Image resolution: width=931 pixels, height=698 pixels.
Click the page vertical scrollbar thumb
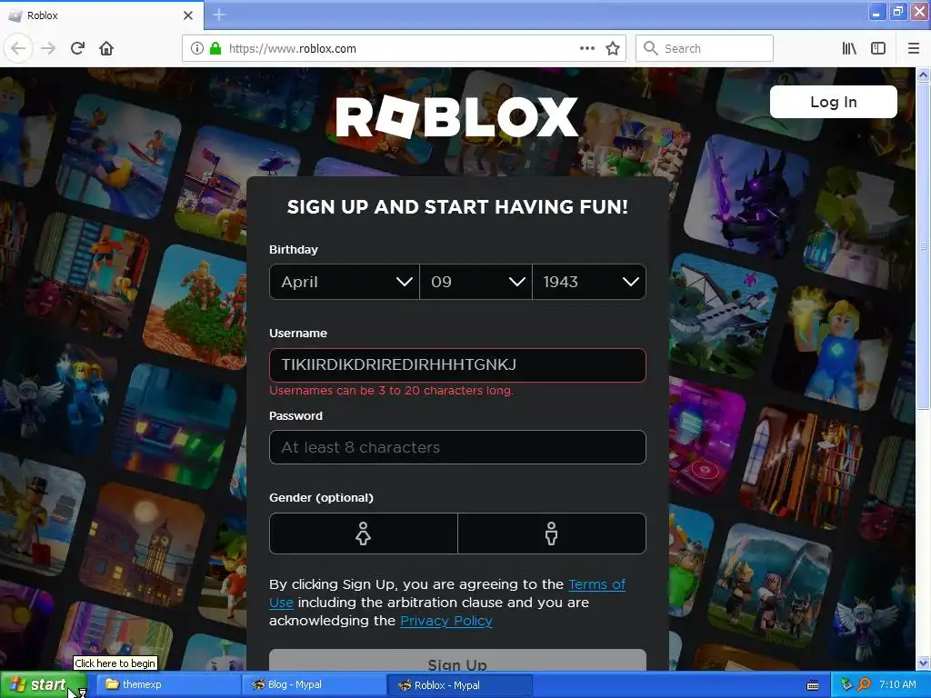click(x=923, y=245)
